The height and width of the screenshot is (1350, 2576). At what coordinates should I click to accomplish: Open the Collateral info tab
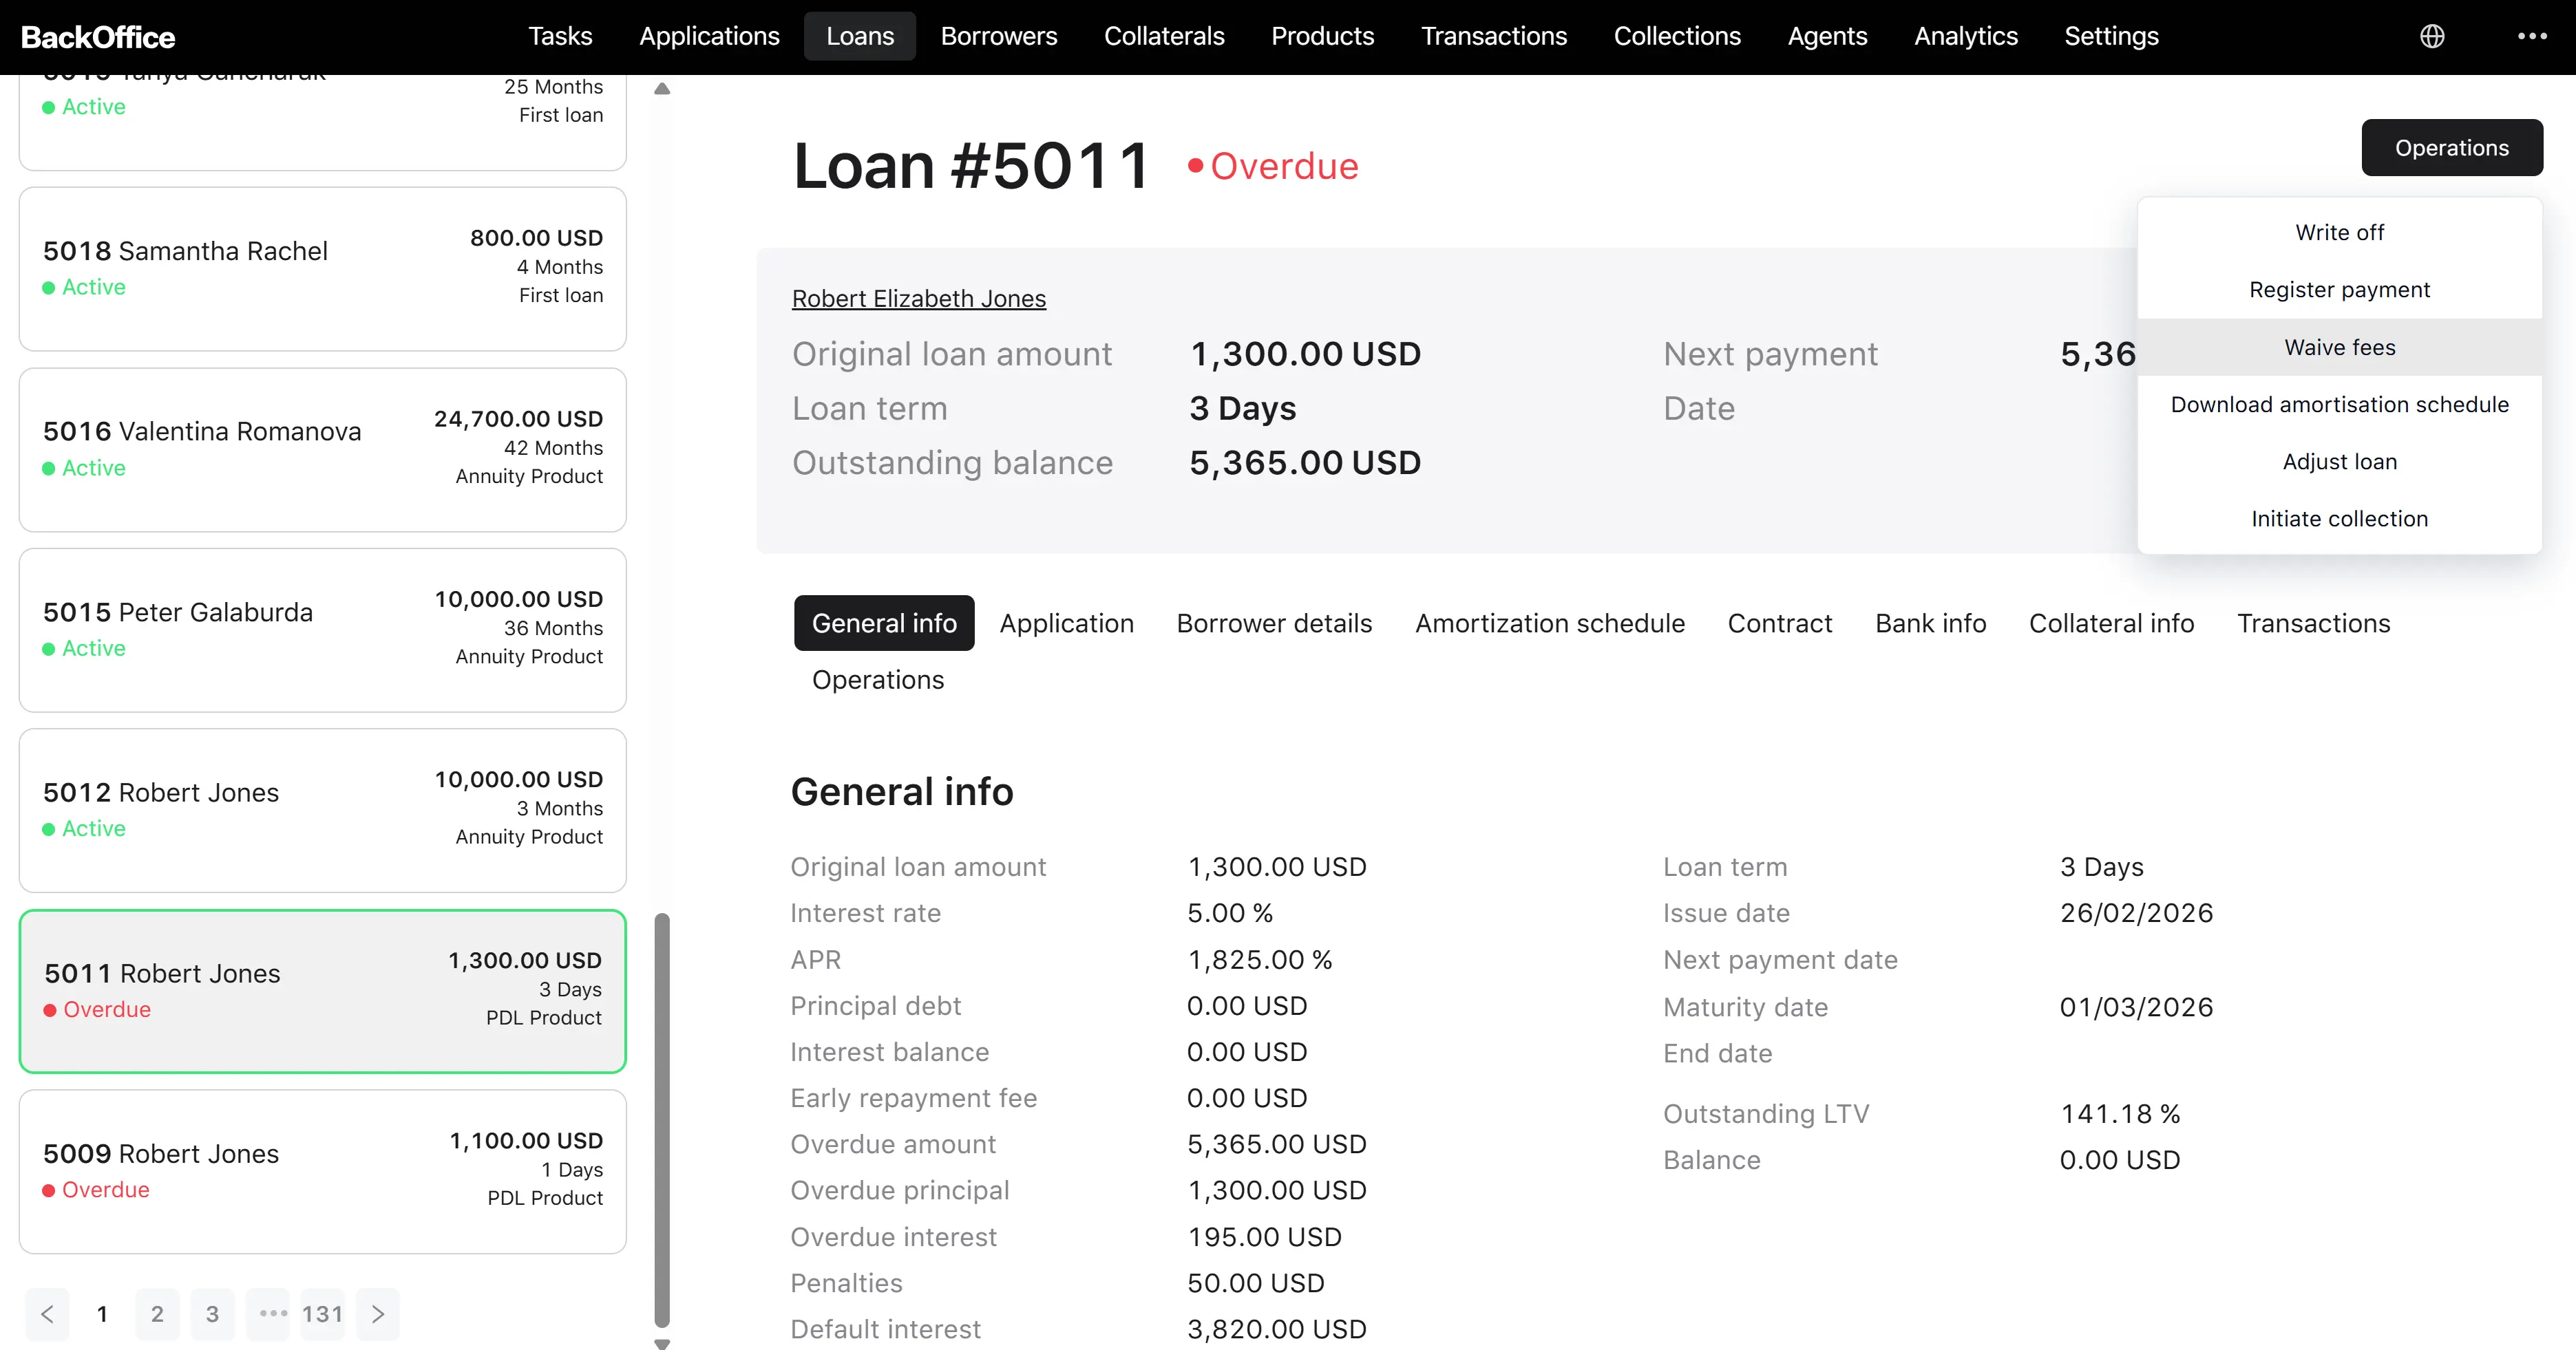(2111, 623)
